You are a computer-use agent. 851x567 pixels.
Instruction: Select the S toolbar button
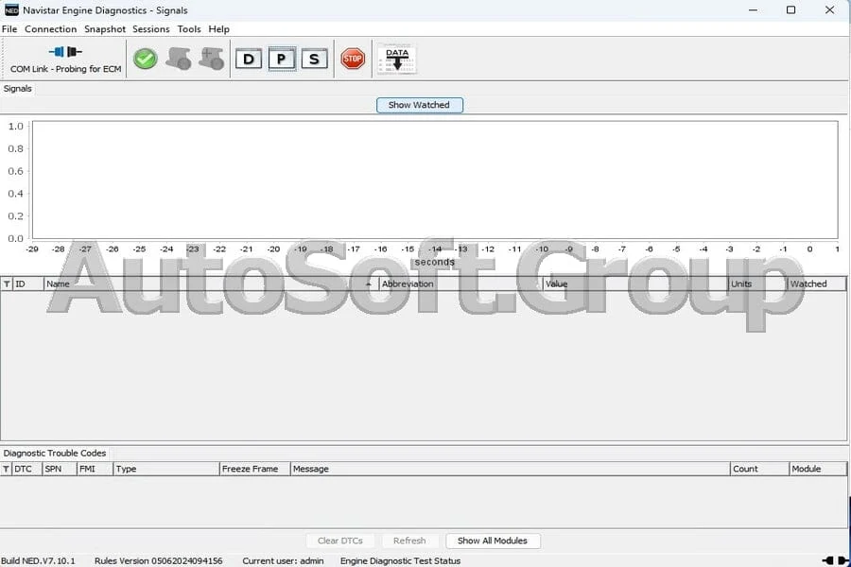314,60
